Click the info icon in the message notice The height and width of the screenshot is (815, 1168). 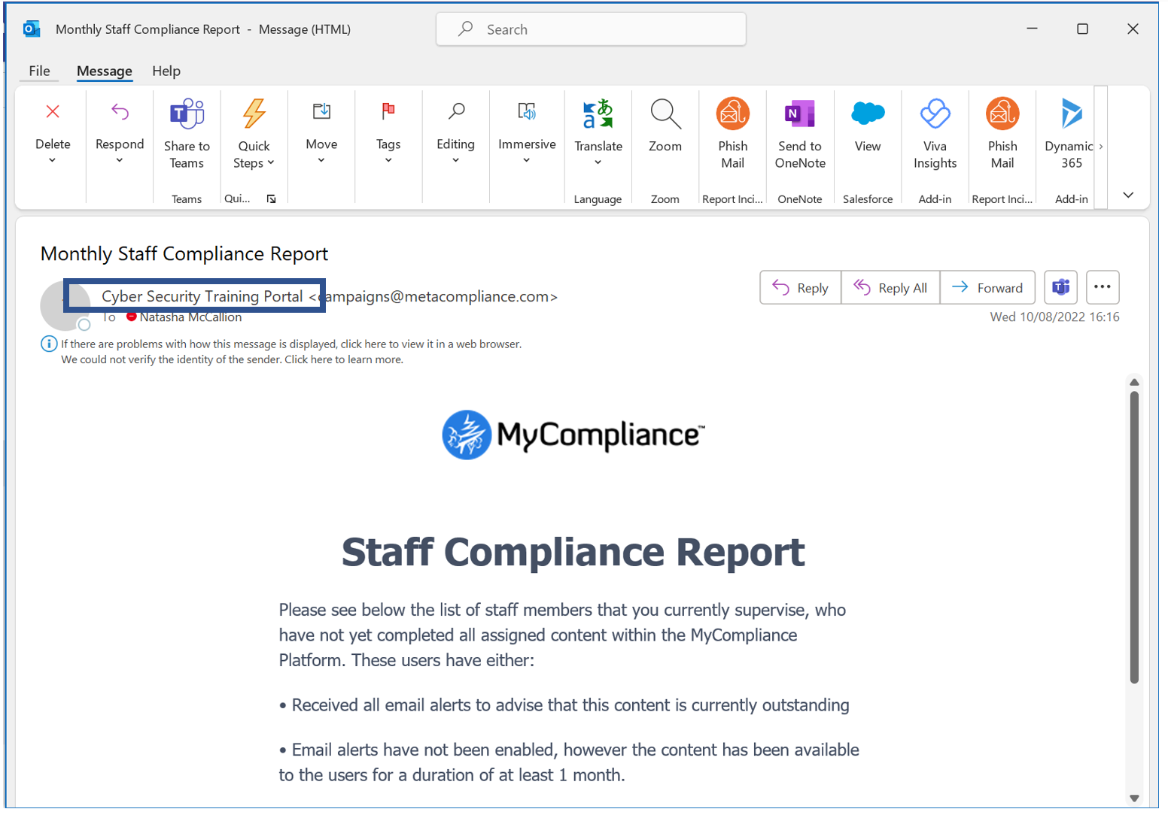tap(49, 344)
